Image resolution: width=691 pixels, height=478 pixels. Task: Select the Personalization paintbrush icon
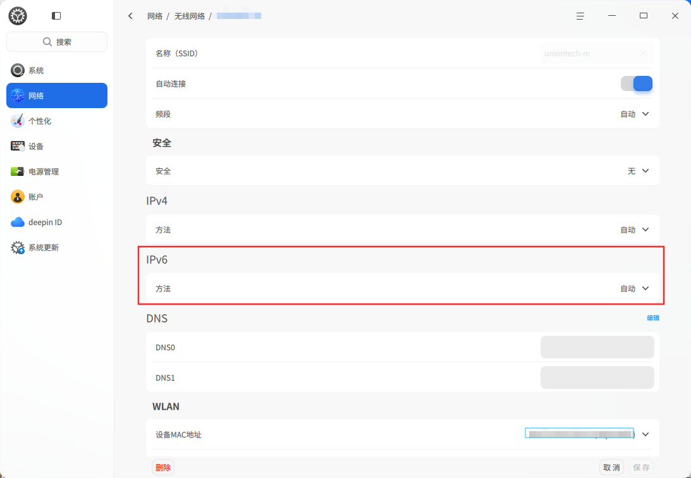pos(18,121)
